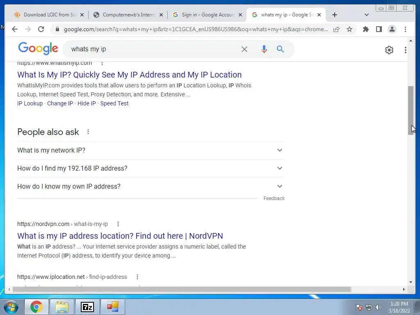Screen dimensions: 420x315
Task: Open options for iplocation.net result
Action: [x=137, y=277]
